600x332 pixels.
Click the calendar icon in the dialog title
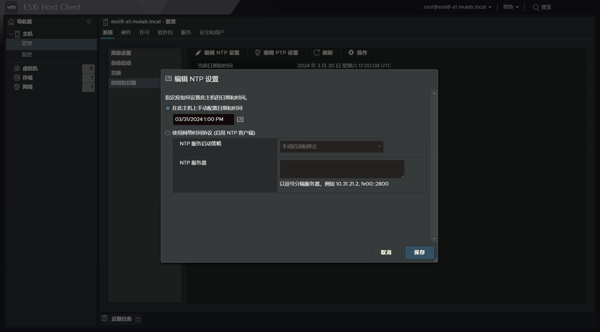pos(168,78)
